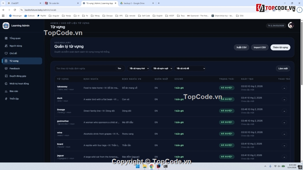Click the Chủ đề topic icon
The image size is (303, 170).
point(6,53)
